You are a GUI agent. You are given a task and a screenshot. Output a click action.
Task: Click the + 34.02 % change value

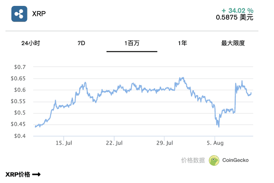tap(237, 11)
